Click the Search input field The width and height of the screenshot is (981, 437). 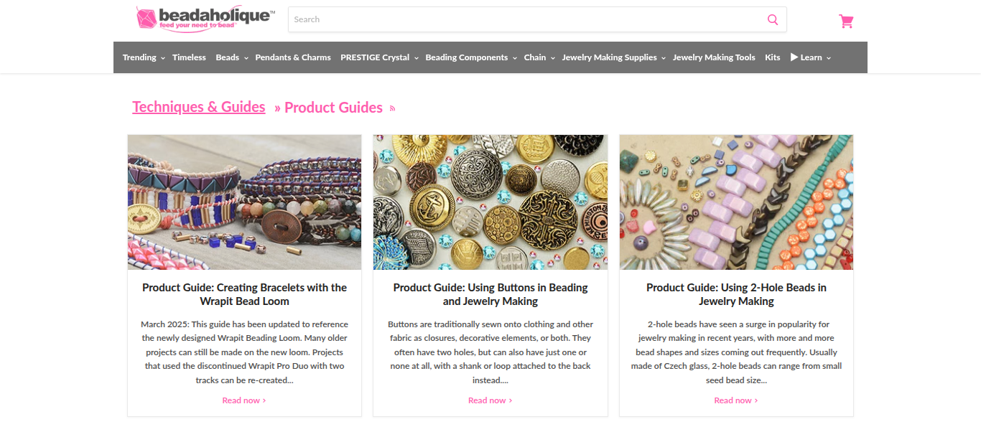click(524, 19)
